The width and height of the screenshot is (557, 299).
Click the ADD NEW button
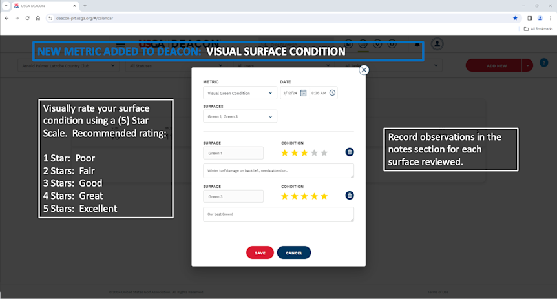click(x=494, y=66)
